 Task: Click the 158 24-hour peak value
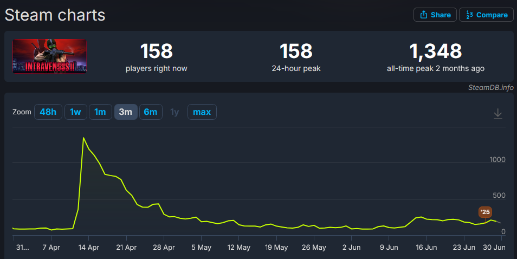click(x=296, y=51)
